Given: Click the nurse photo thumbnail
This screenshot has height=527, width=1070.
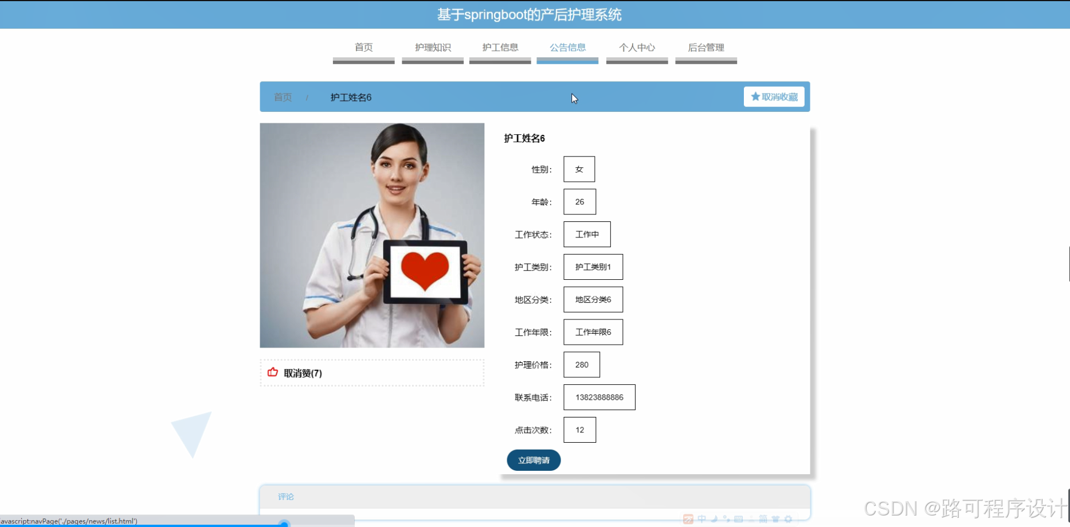Looking at the screenshot, I should 372,235.
